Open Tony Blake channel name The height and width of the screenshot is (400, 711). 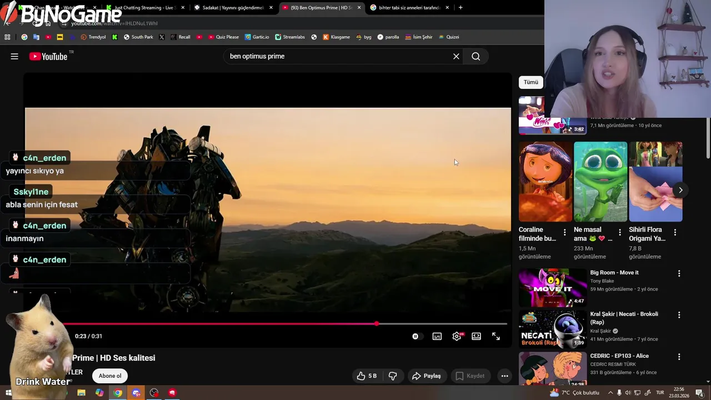point(602,281)
